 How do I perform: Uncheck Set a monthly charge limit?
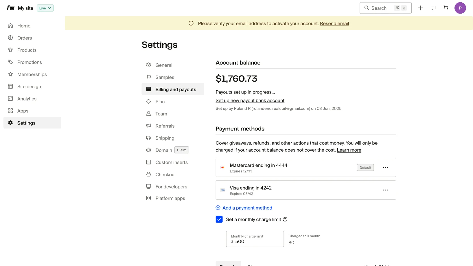coord(219,219)
